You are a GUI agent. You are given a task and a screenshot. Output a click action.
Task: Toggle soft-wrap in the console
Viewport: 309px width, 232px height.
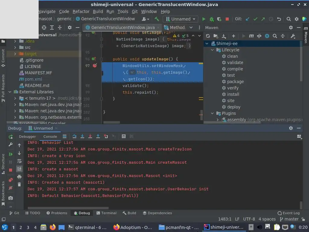point(19,161)
